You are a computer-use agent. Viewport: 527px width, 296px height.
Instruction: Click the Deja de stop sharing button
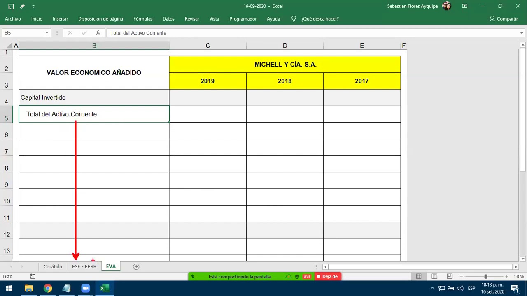[x=328, y=276]
